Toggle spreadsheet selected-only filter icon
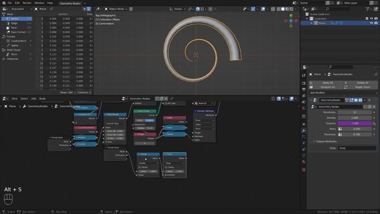 pyautogui.click(x=84, y=9)
